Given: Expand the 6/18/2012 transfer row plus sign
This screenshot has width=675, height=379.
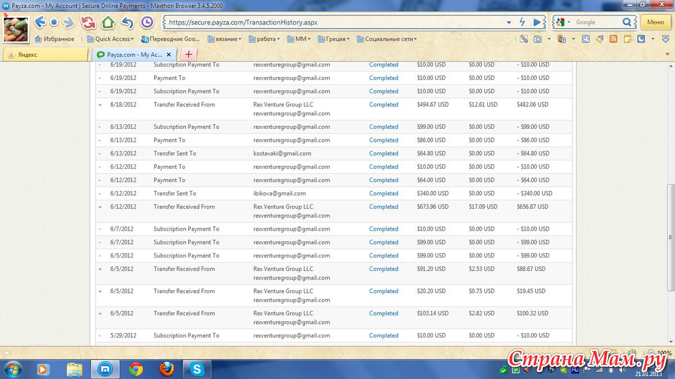Looking at the screenshot, I should click(100, 105).
